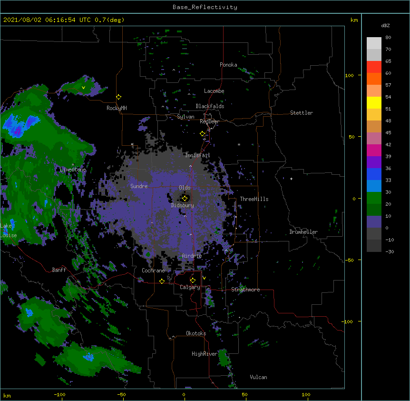Click the Ponoka city label
Screen dimensions: 410x401
pyautogui.click(x=228, y=65)
